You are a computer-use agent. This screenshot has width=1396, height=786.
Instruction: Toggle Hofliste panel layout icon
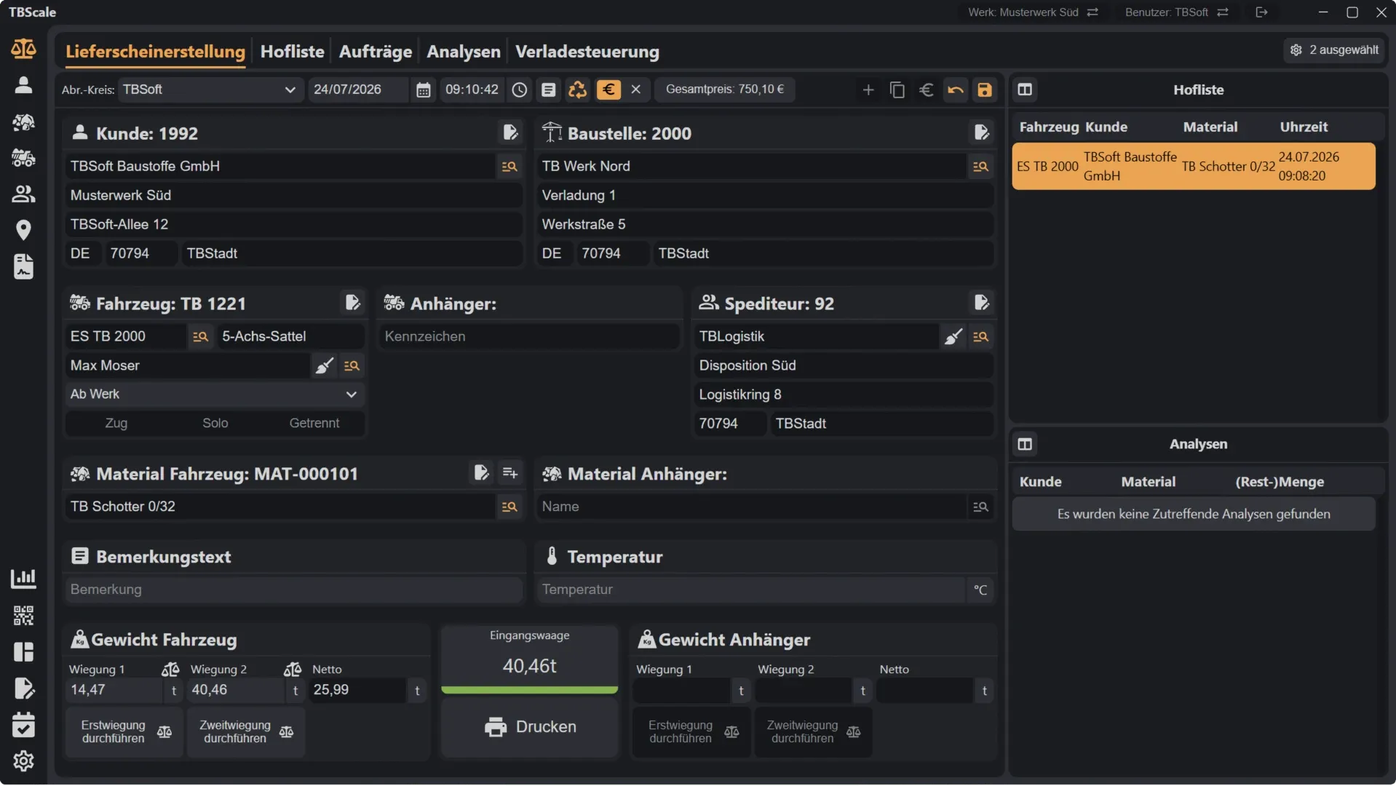(1025, 90)
